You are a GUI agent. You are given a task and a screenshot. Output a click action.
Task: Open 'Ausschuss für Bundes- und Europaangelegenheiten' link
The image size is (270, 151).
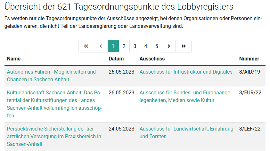(x=186, y=97)
